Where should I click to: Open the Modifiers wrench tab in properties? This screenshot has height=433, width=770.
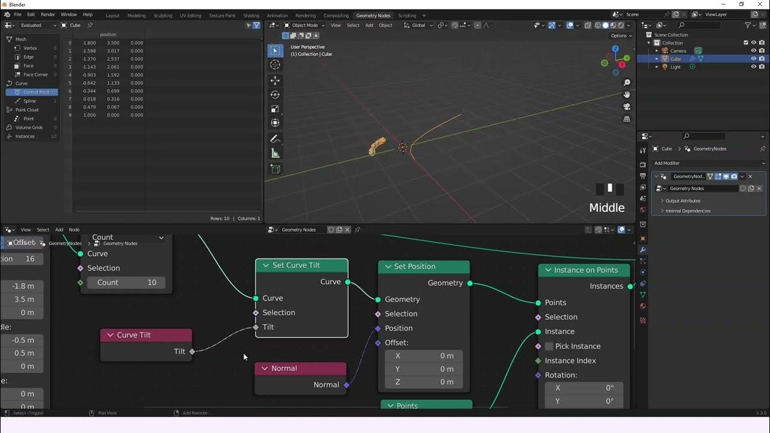[642, 250]
